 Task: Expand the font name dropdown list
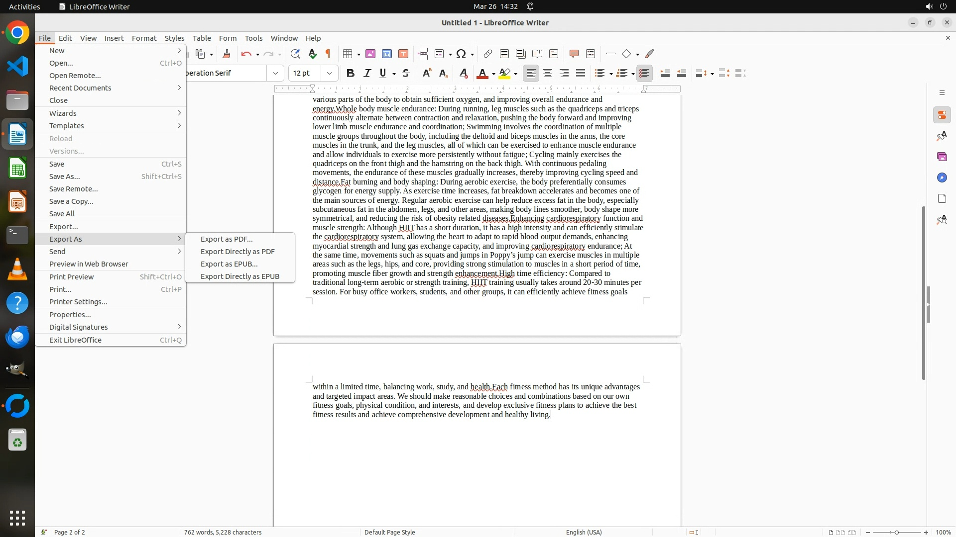point(275,73)
